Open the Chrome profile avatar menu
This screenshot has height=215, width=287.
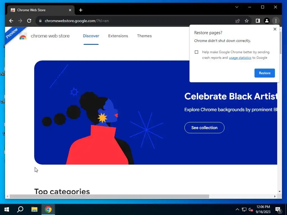(267, 21)
